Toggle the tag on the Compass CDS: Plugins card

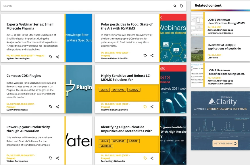(51, 107)
